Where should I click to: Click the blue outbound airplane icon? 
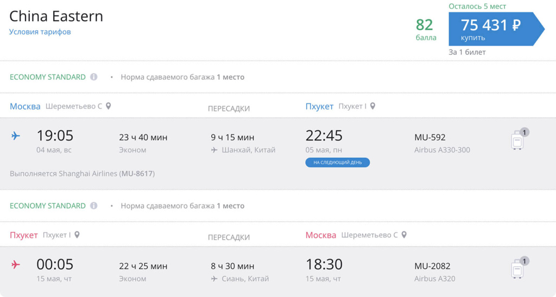tap(16, 135)
